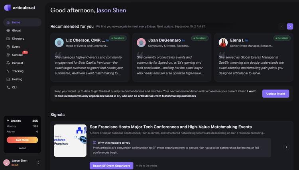Click the red 32 badge on Contact
299x170 pixels.
point(25,52)
